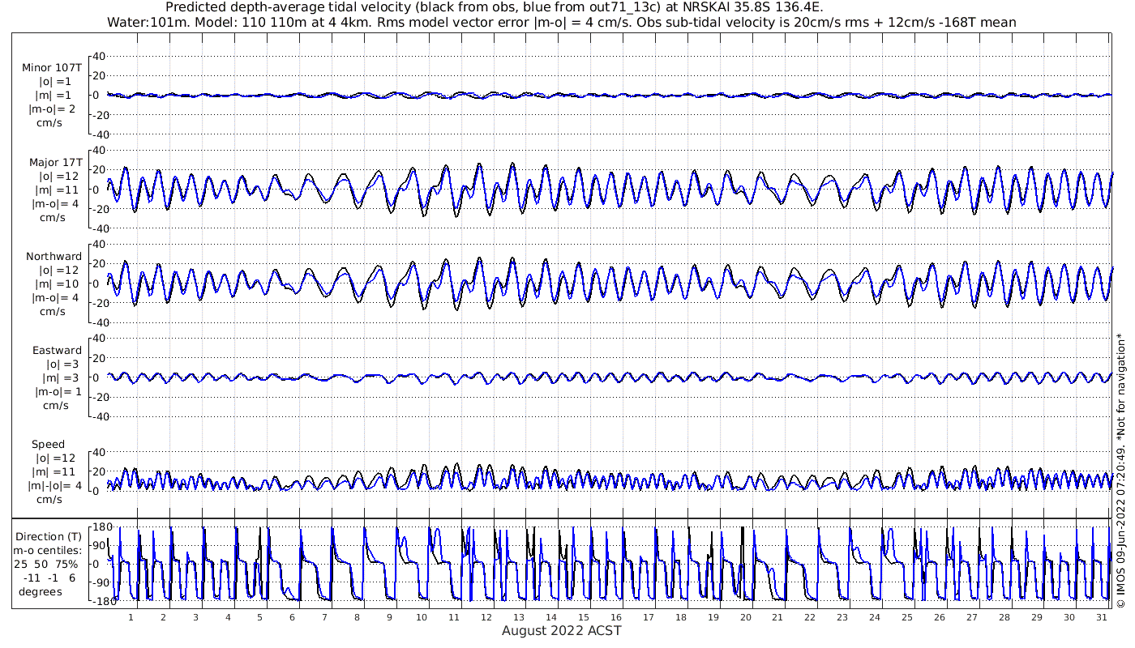Select the 'Speed' panel label
The height and width of the screenshot is (648, 1135).
(x=48, y=445)
